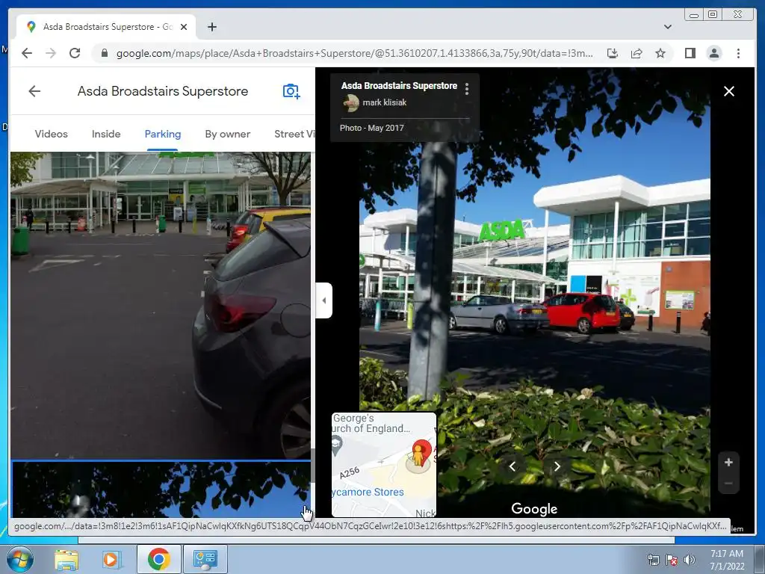
Task: Open the volume control in system tray
Action: click(x=690, y=560)
